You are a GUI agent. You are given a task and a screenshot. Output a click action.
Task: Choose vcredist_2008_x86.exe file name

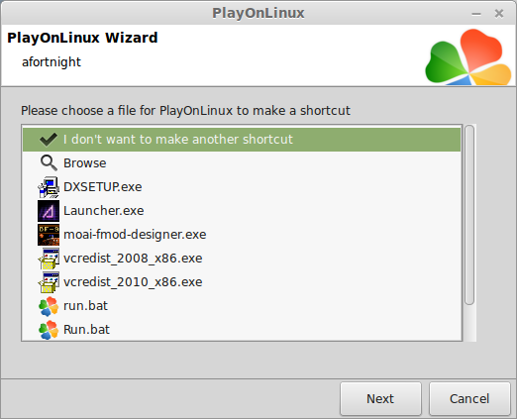[133, 259]
